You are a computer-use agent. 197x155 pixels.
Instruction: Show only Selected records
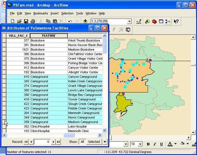pyautogui.click(x=94, y=142)
